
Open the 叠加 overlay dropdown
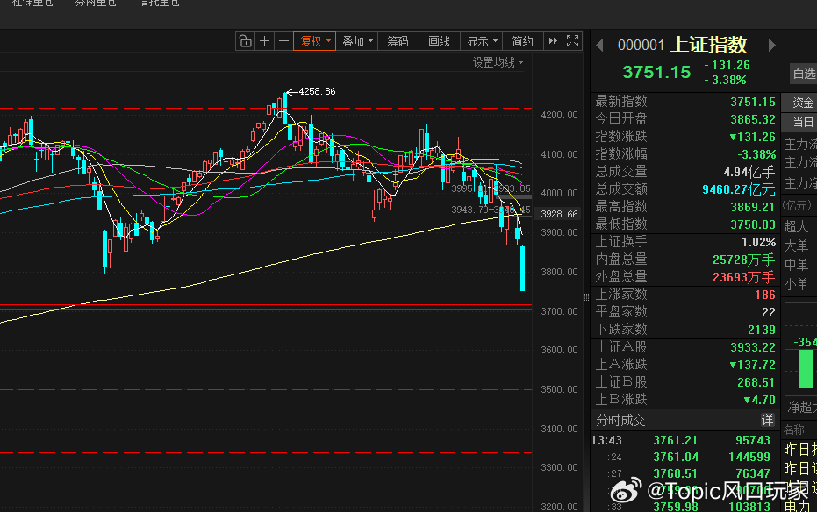[x=357, y=41]
